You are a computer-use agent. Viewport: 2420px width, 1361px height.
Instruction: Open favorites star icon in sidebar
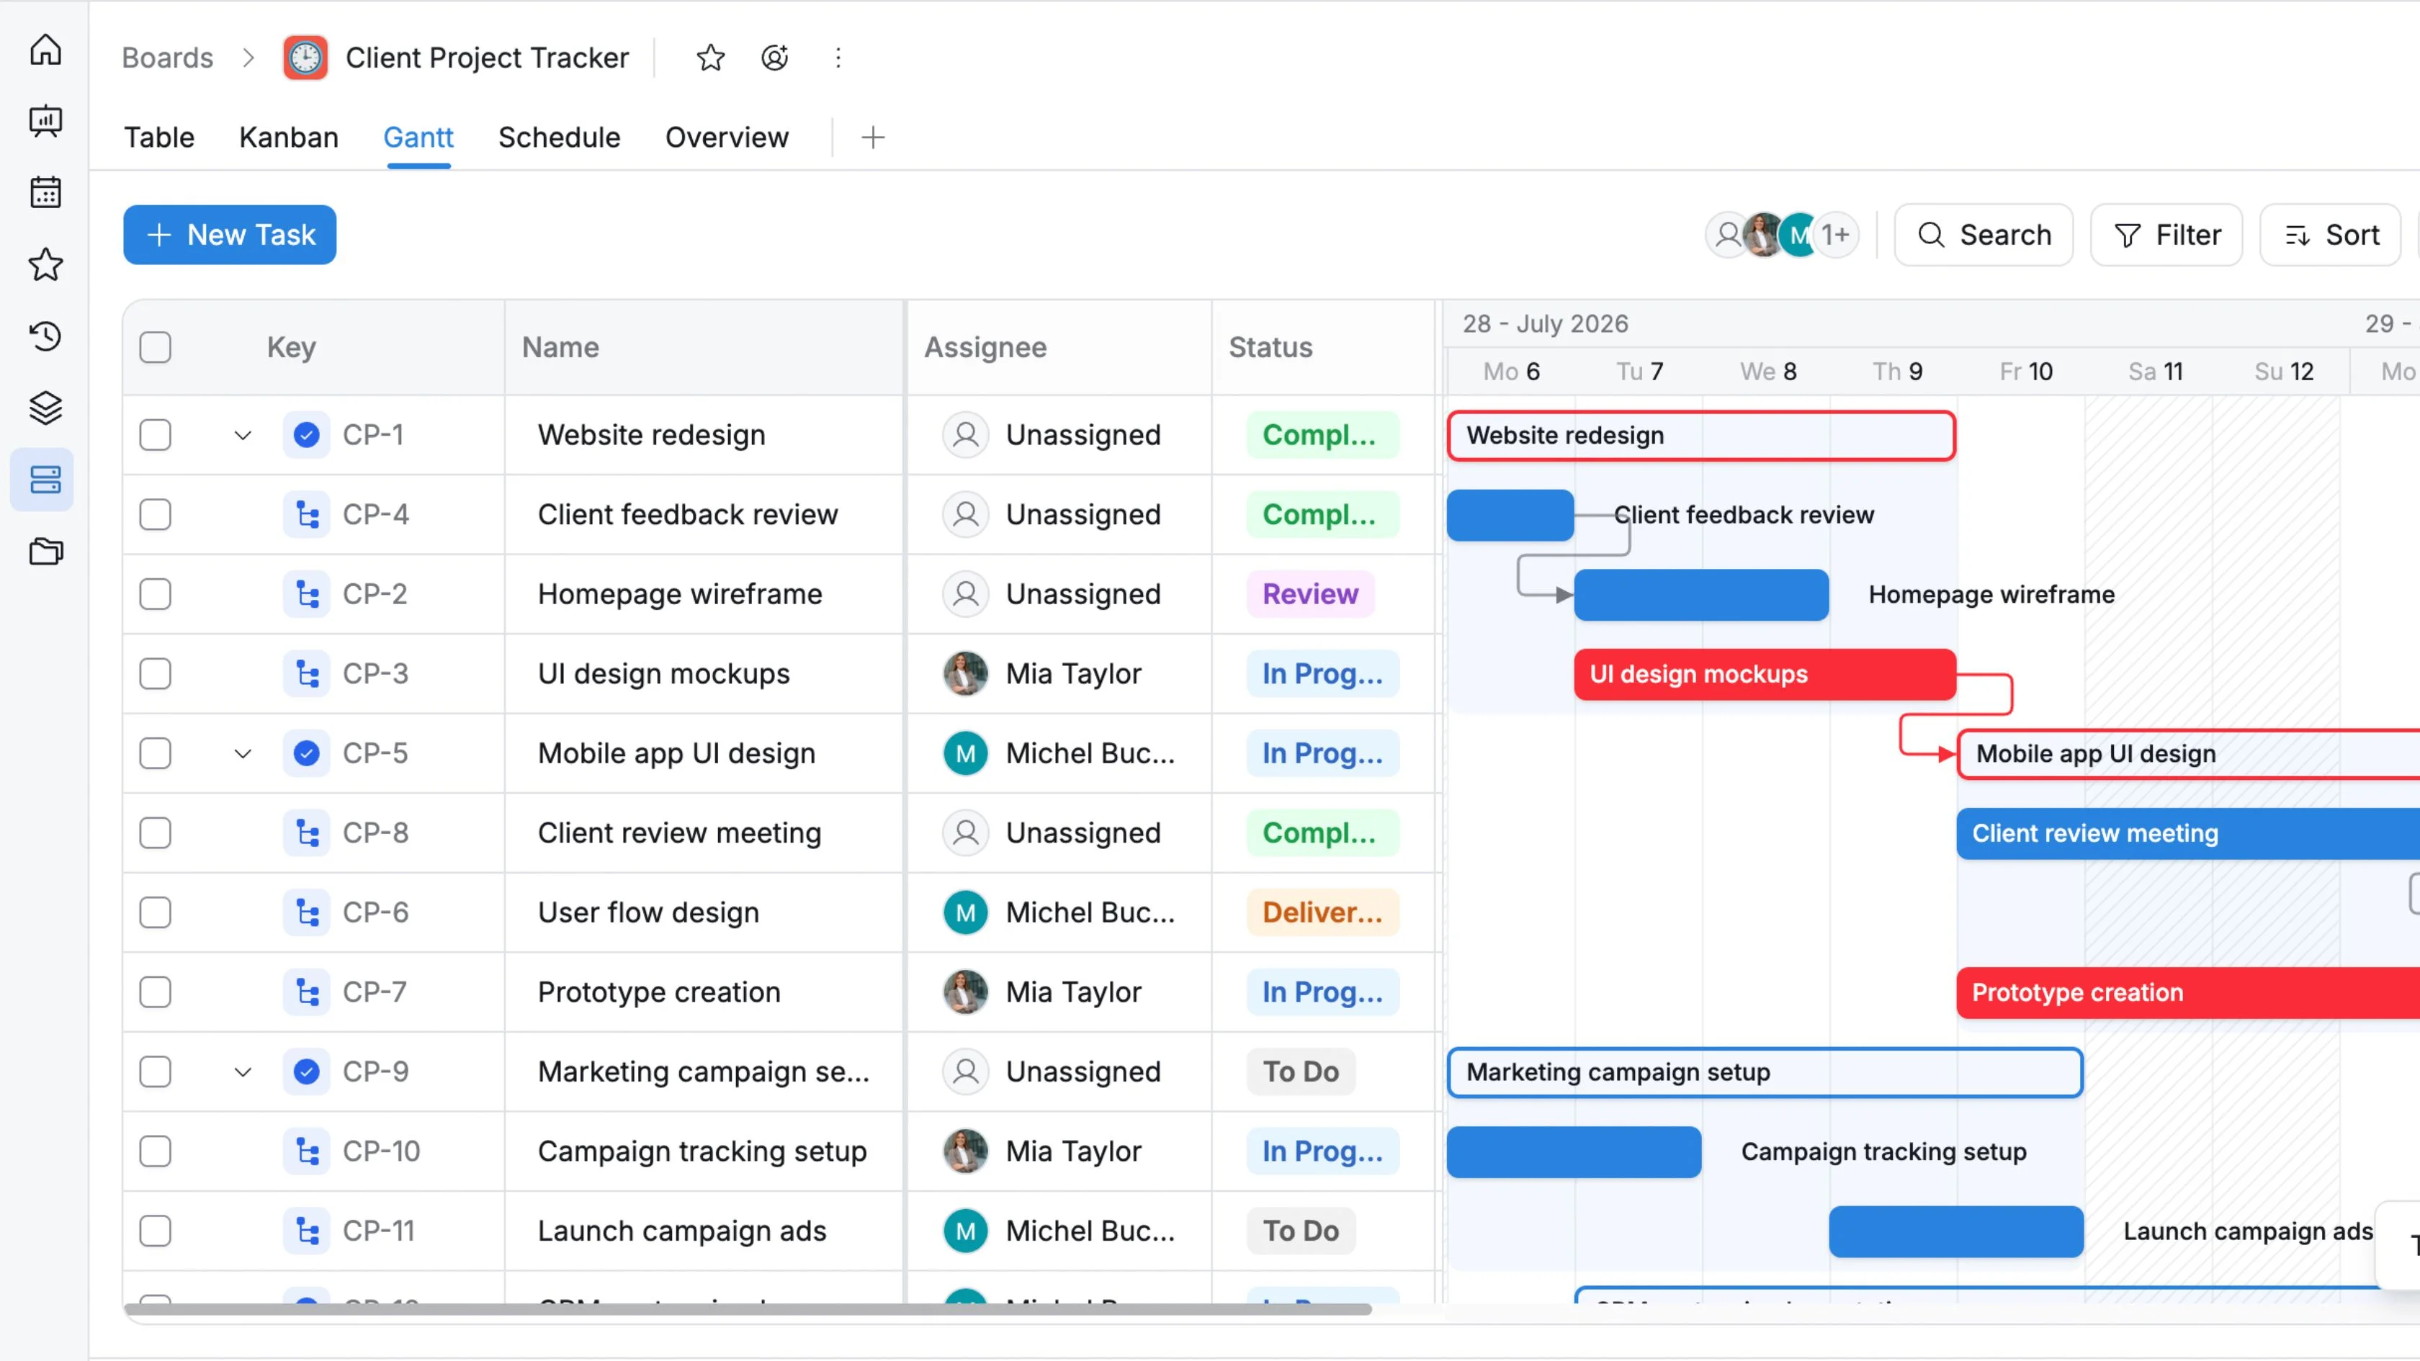[45, 264]
